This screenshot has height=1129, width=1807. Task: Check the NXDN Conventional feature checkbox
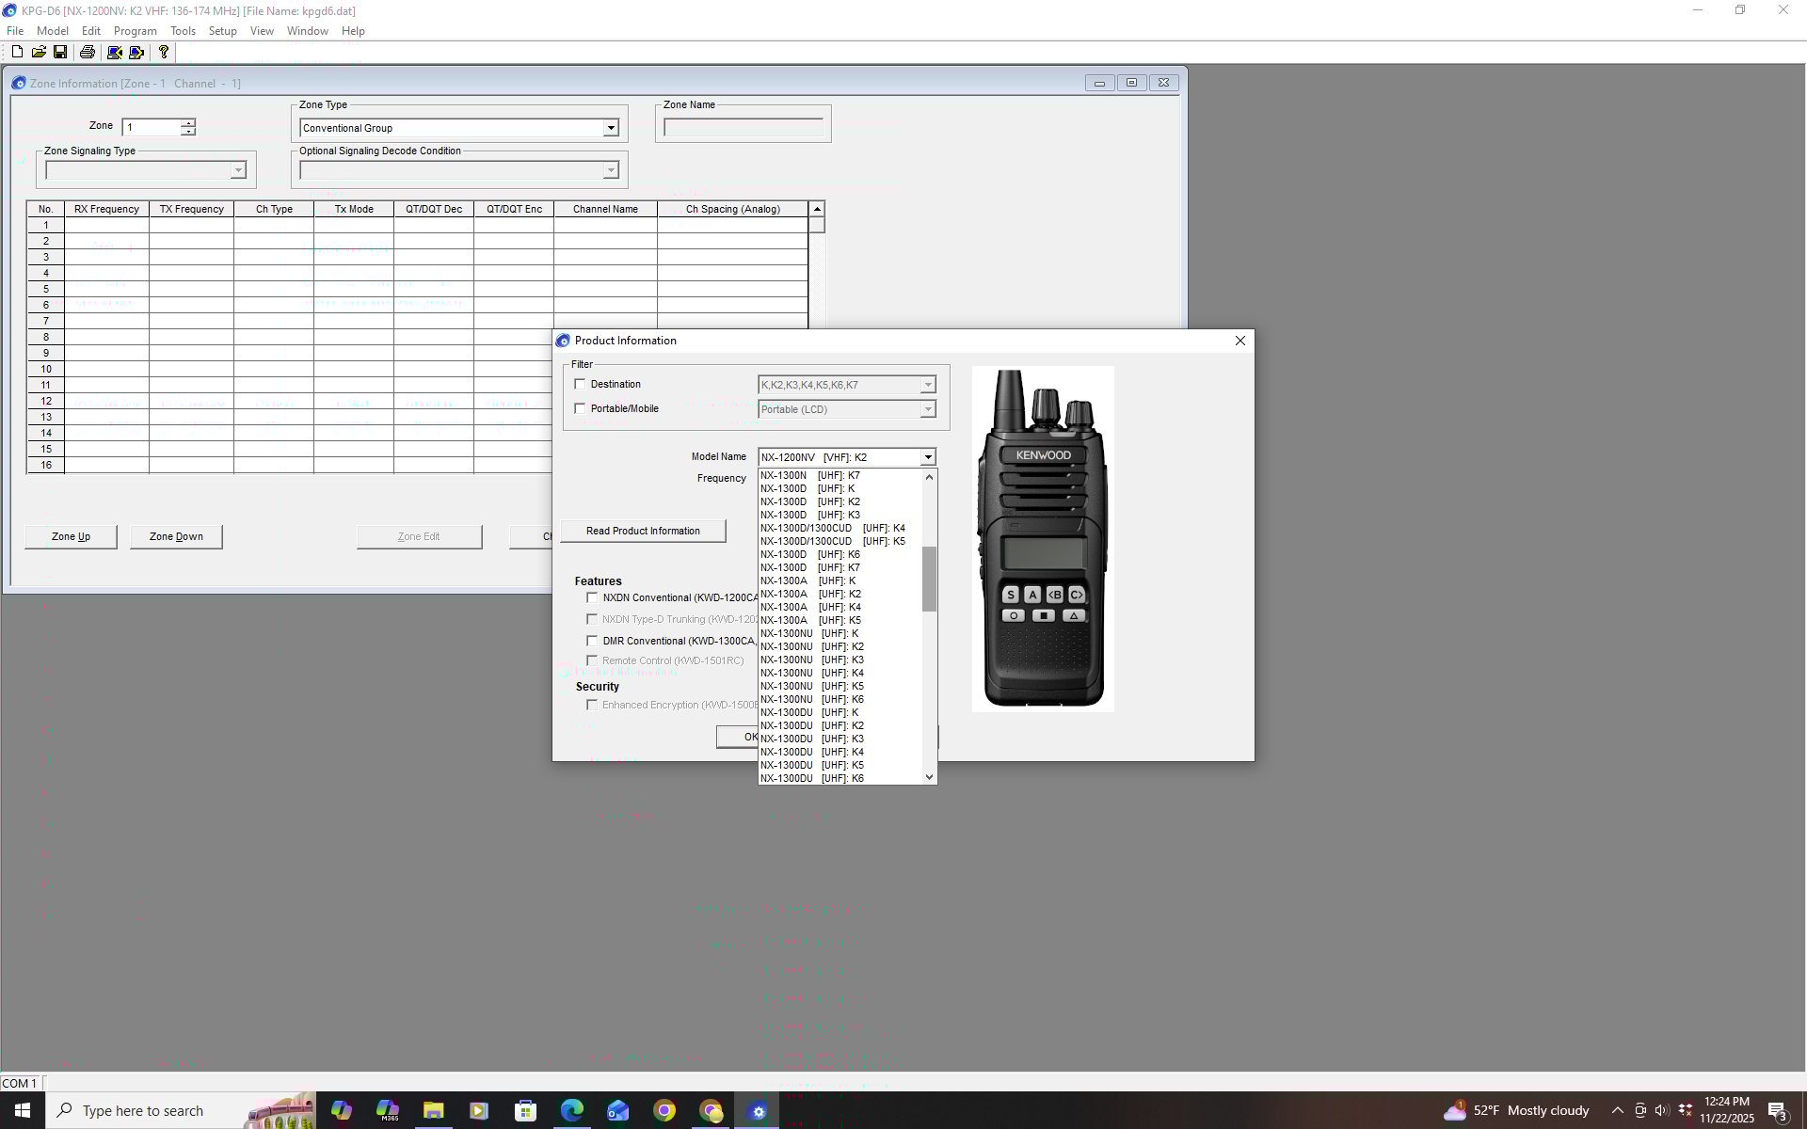(x=592, y=597)
